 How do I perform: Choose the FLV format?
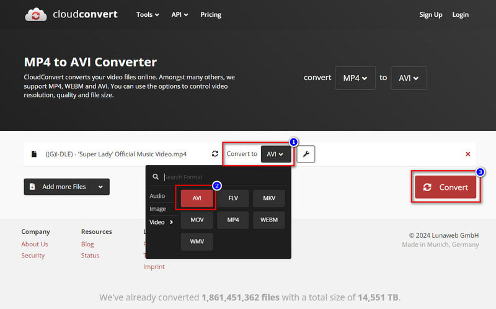pos(233,198)
